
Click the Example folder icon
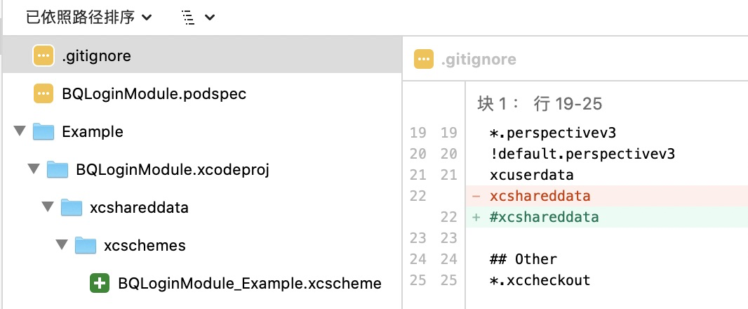43,131
